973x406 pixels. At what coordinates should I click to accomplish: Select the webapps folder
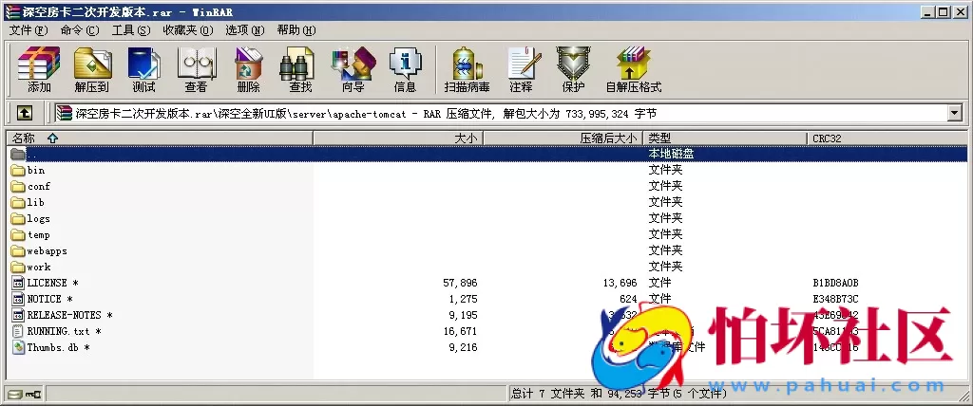pos(39,250)
